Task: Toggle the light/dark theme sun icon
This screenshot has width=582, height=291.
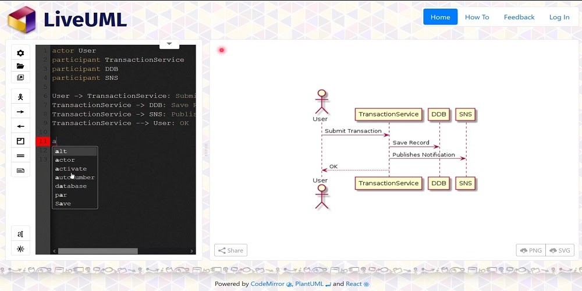Action: click(x=20, y=249)
